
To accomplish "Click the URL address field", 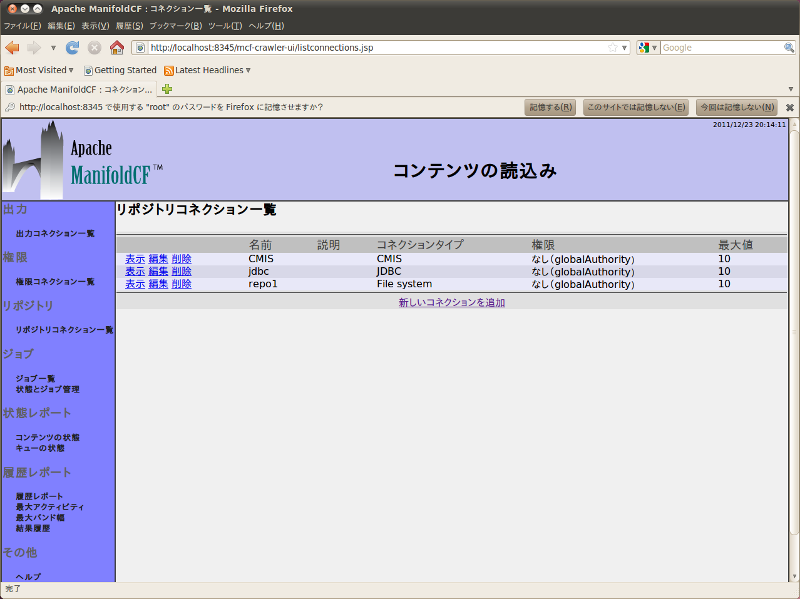I will tap(376, 48).
